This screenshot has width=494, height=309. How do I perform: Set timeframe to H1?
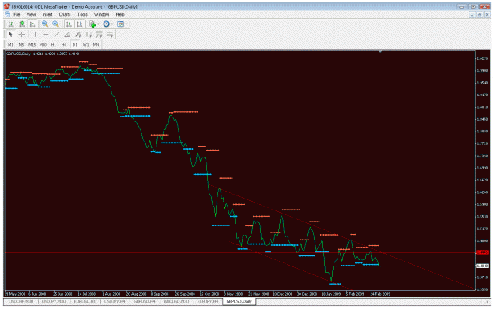pos(53,45)
